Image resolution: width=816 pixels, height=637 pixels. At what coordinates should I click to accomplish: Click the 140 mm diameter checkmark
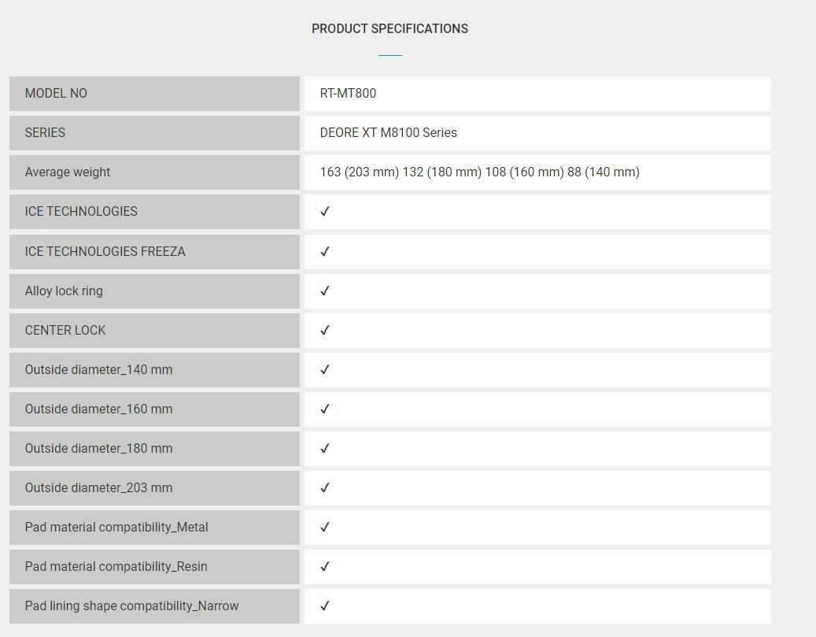click(324, 370)
